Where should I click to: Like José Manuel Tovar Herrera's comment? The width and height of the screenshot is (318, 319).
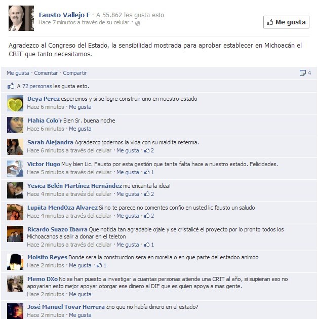click(x=80, y=315)
